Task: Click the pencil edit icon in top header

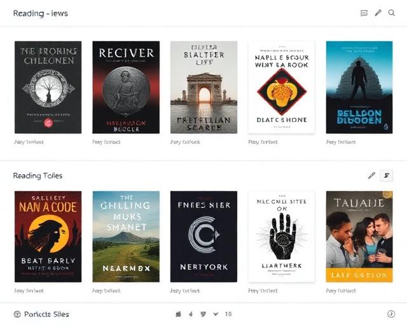Action: pos(378,13)
